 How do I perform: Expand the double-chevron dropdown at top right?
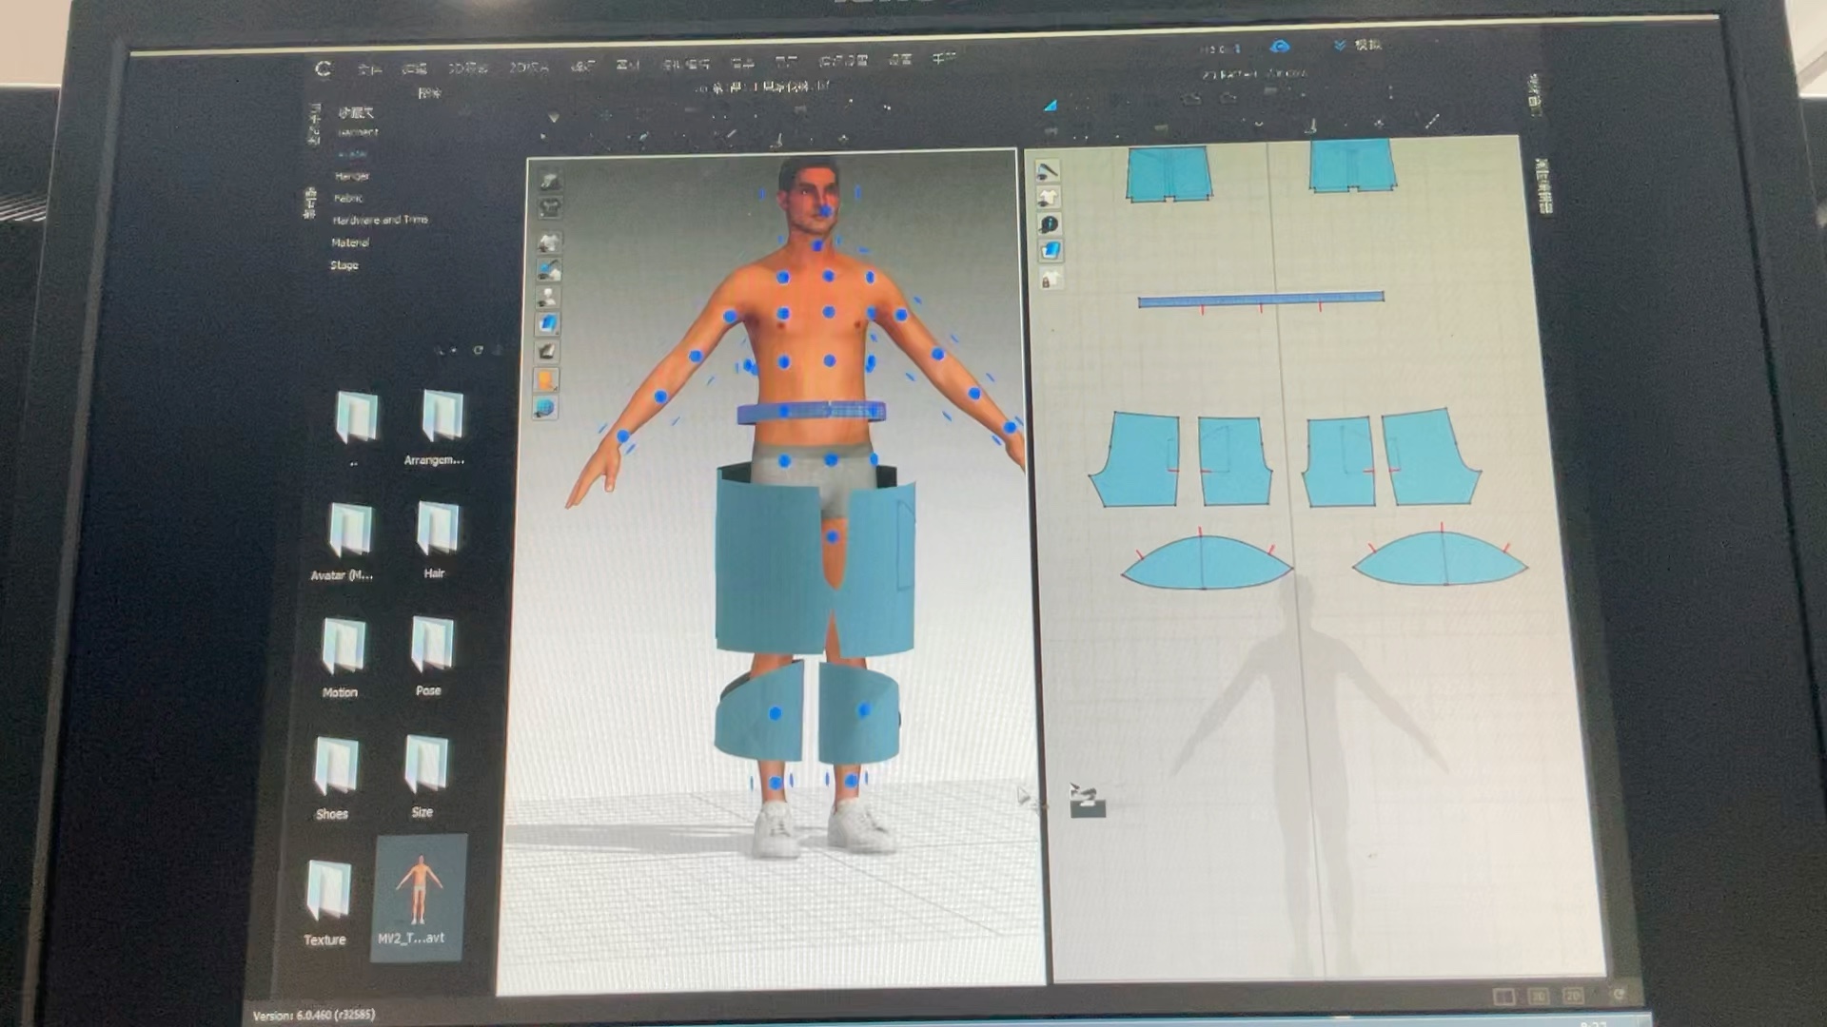point(1340,45)
